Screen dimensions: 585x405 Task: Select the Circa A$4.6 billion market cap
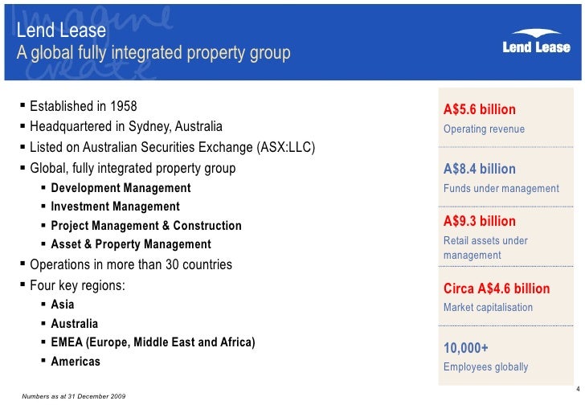[497, 288]
